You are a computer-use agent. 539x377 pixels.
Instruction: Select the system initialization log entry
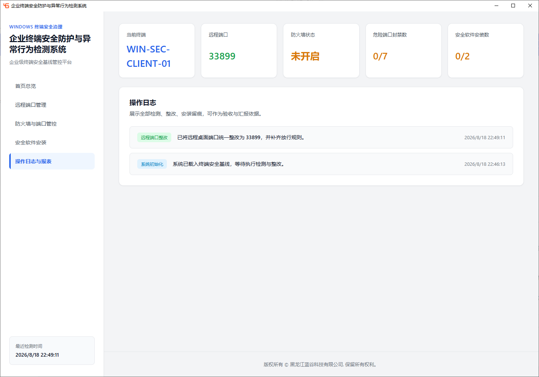(x=321, y=164)
